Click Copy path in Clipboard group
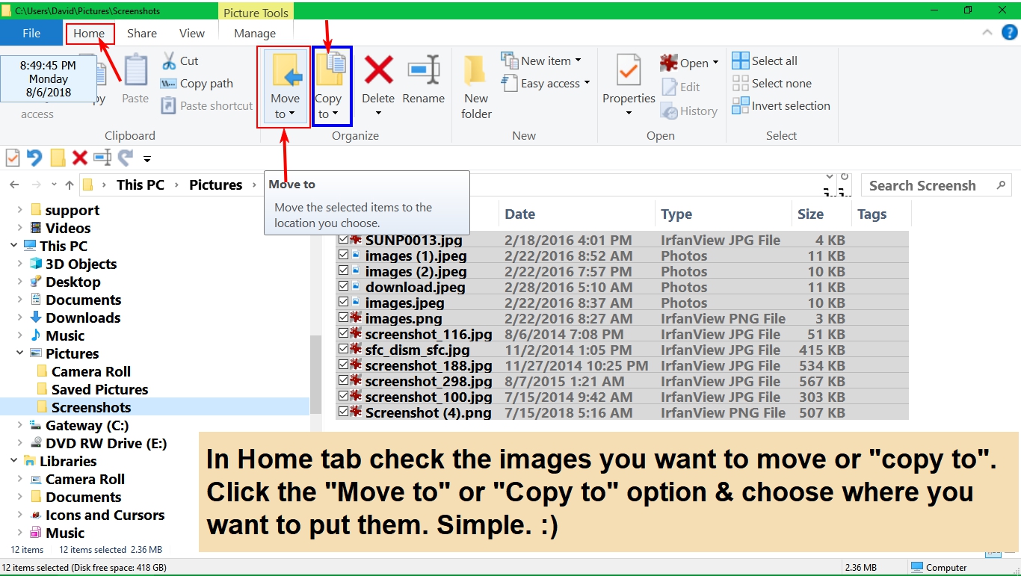Screen dimensions: 1021x576 197,84
